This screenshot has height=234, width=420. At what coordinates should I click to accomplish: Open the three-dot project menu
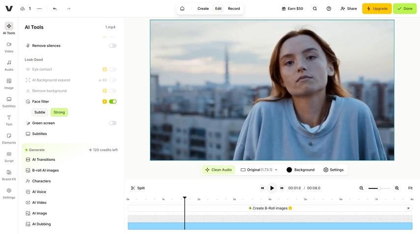[39, 8]
